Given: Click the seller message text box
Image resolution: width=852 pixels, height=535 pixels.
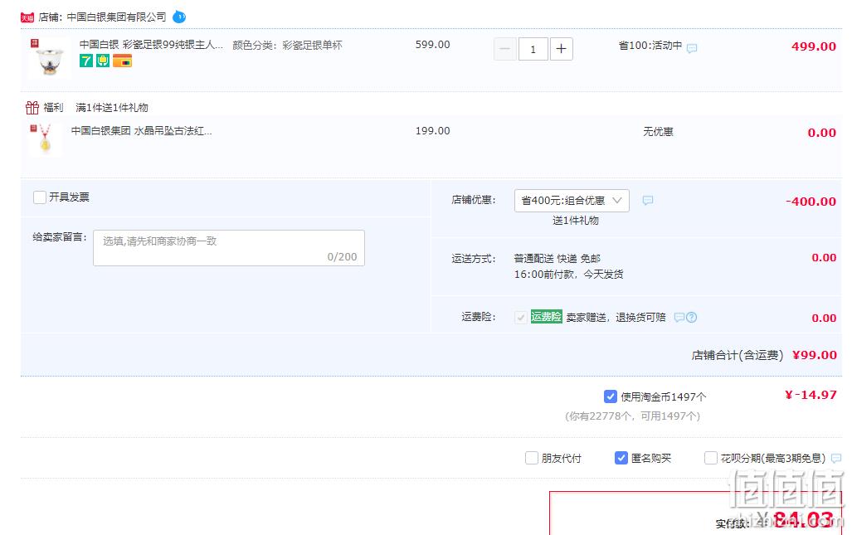Looking at the screenshot, I should point(229,248).
